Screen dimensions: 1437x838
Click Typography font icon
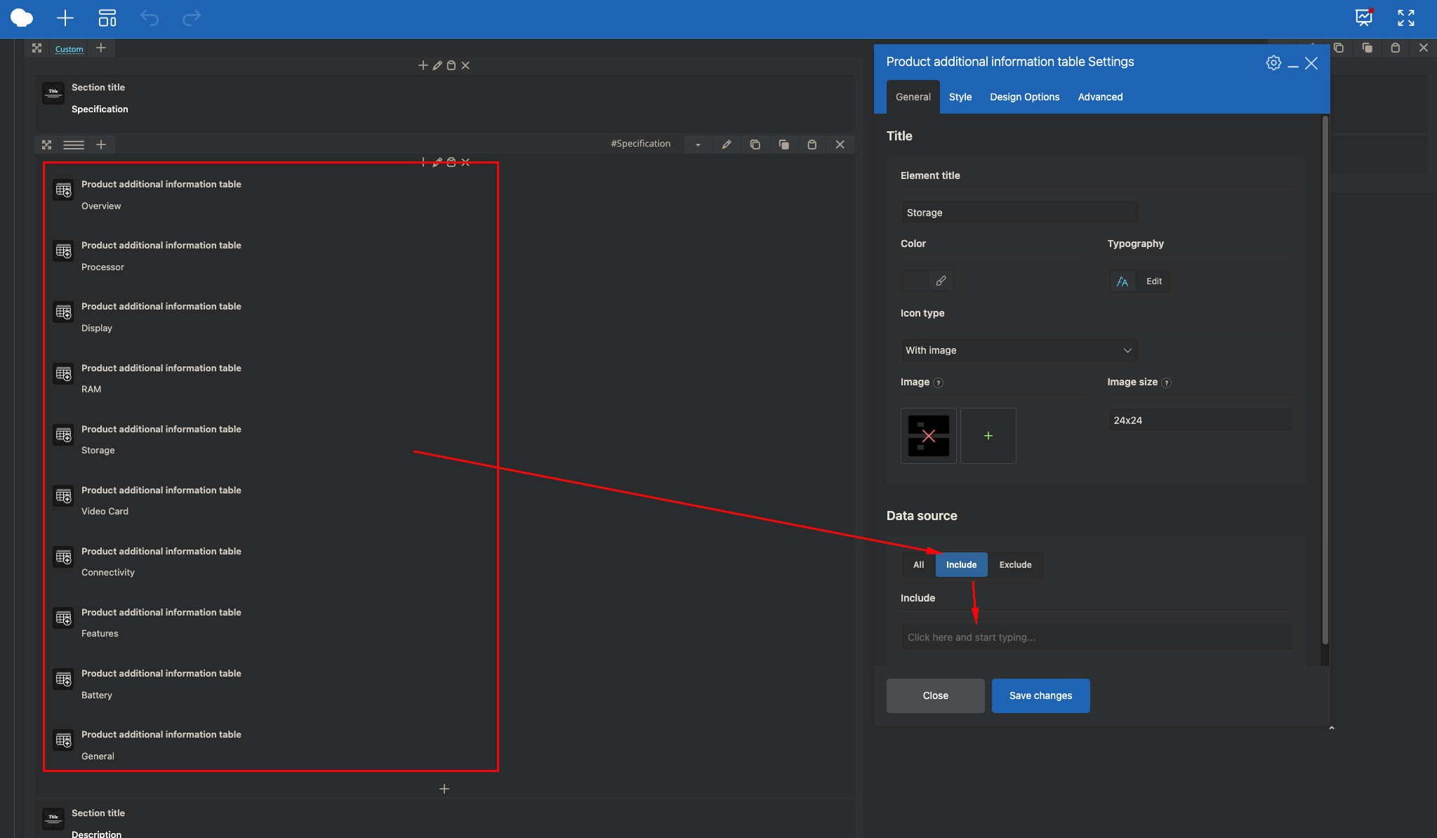(1123, 281)
